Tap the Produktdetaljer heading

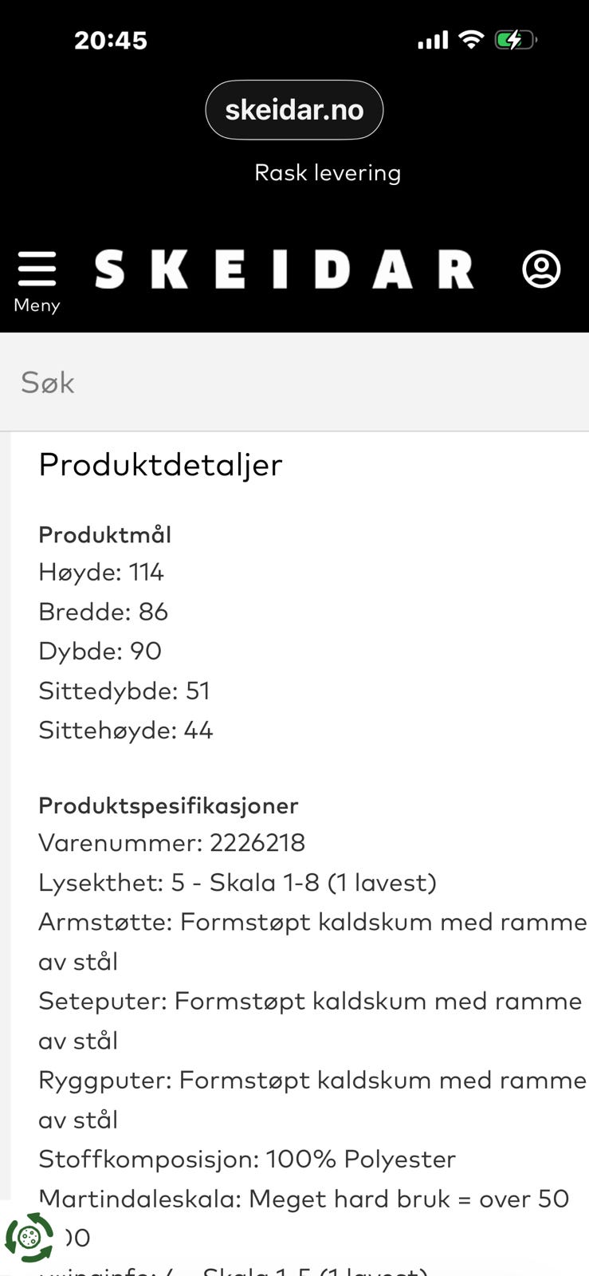[x=160, y=465]
